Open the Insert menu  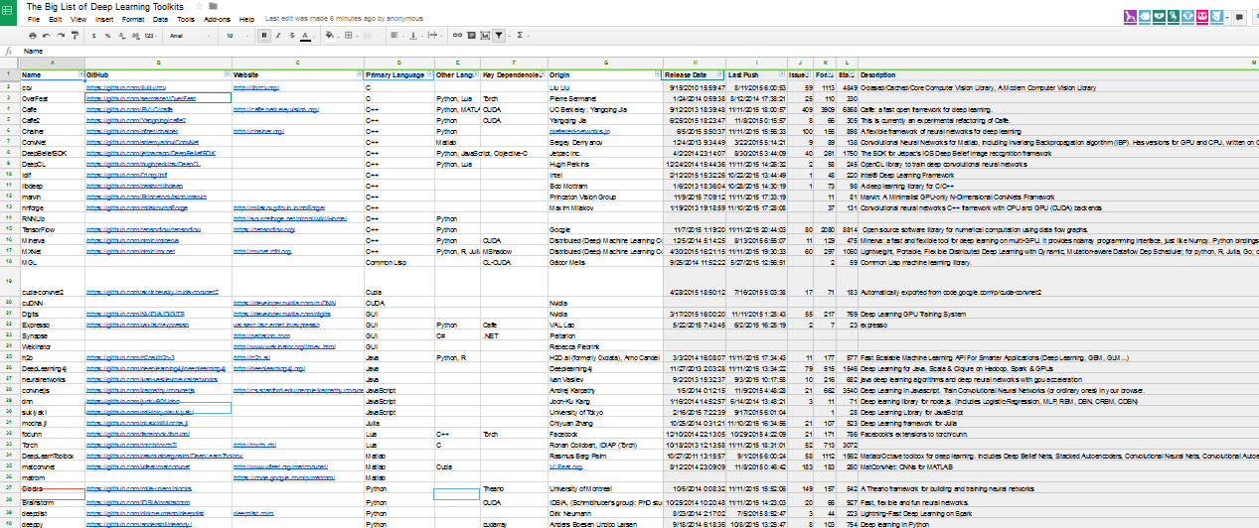[x=104, y=19]
